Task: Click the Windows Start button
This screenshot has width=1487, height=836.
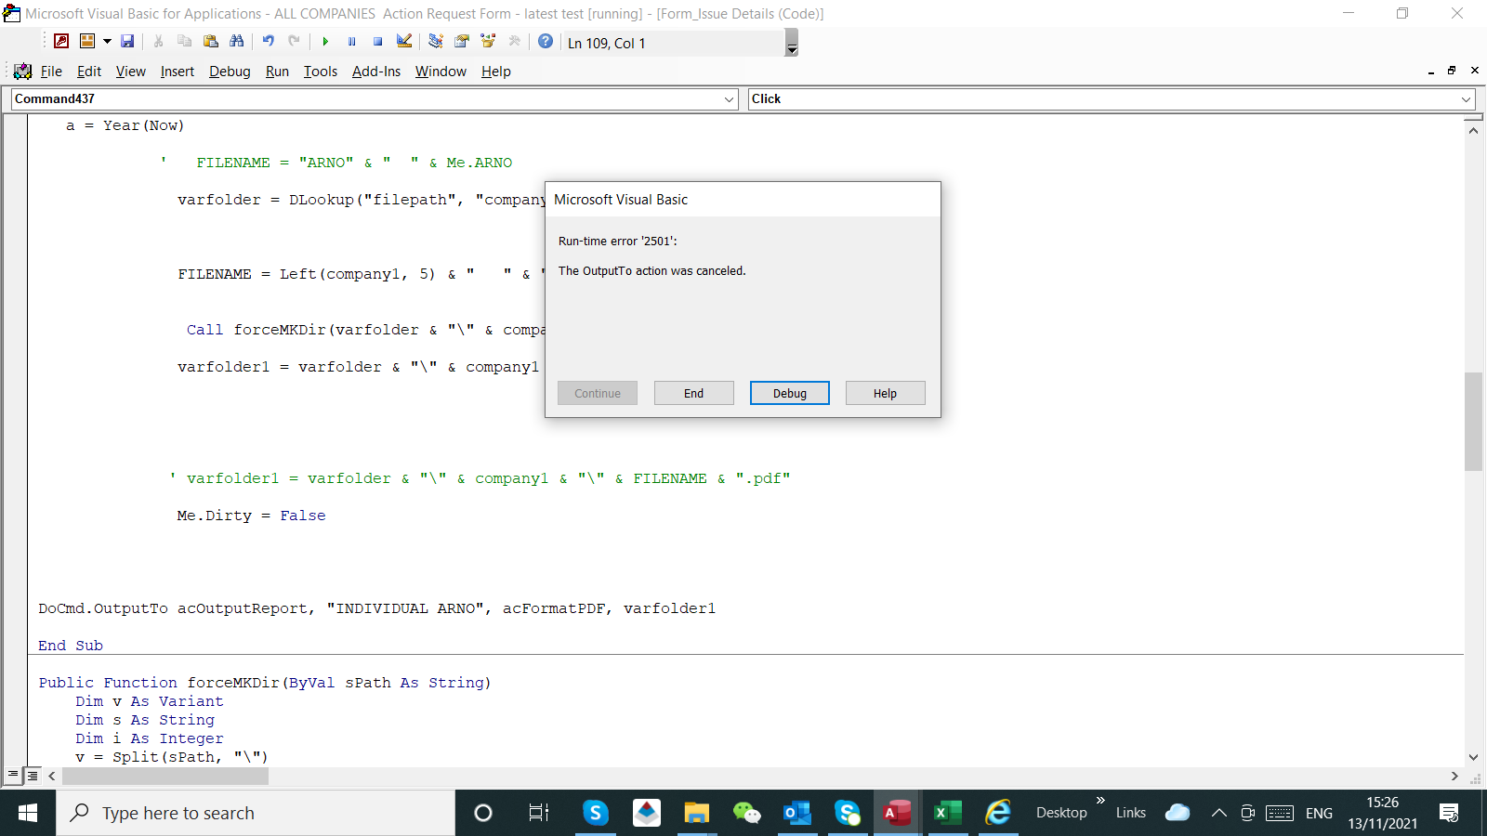Action: (x=28, y=813)
